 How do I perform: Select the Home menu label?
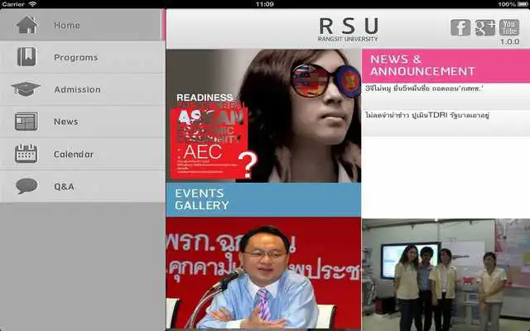point(67,26)
